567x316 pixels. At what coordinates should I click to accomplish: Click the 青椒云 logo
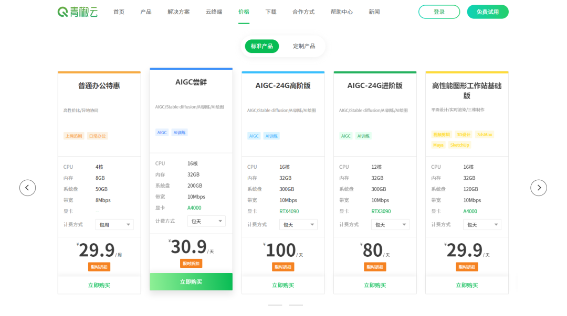coord(78,12)
